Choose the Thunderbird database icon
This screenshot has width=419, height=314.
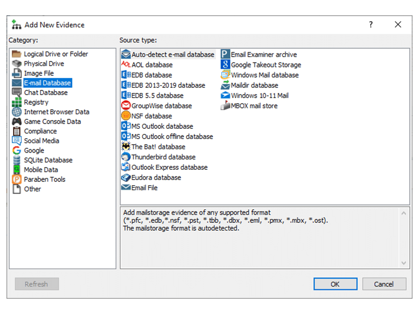[x=125, y=157]
